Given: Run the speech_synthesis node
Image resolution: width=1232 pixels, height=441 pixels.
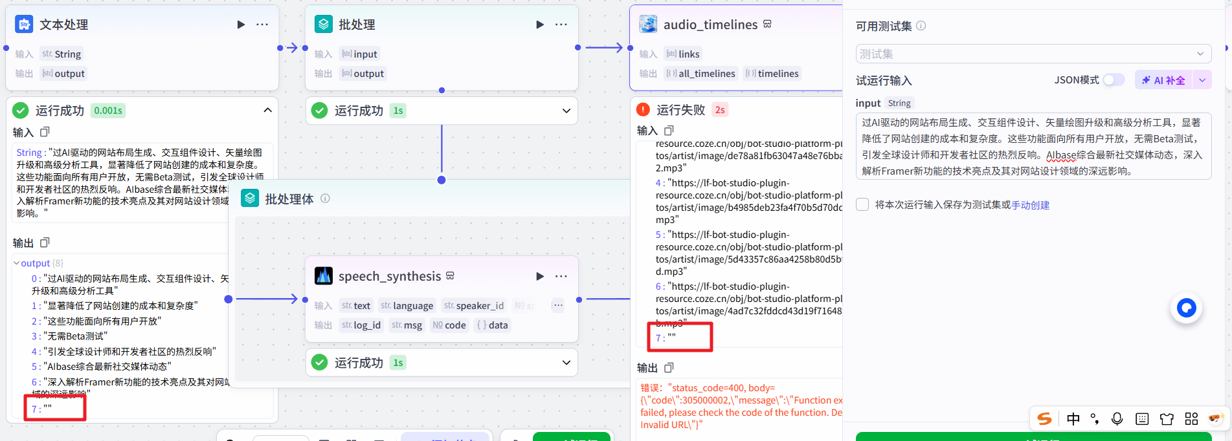Looking at the screenshot, I should pos(540,276).
